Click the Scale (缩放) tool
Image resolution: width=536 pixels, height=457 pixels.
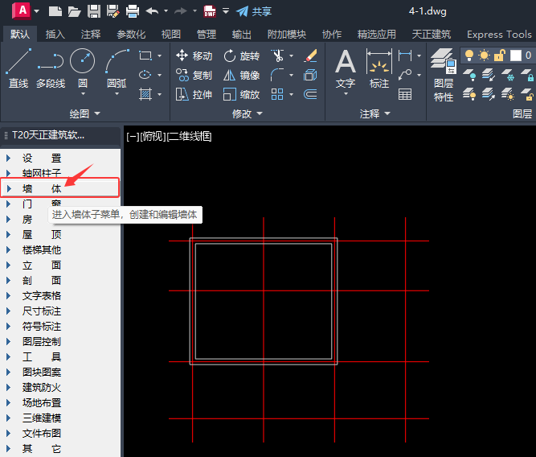point(241,94)
